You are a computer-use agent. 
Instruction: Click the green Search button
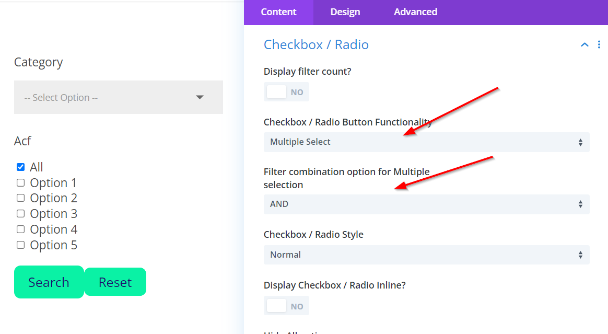coord(49,282)
